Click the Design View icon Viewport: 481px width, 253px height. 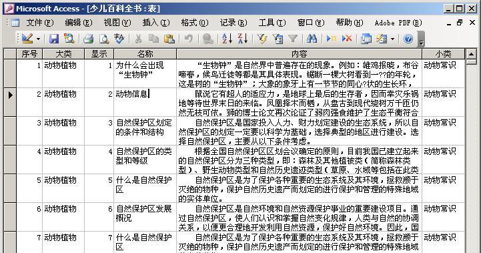(27, 39)
